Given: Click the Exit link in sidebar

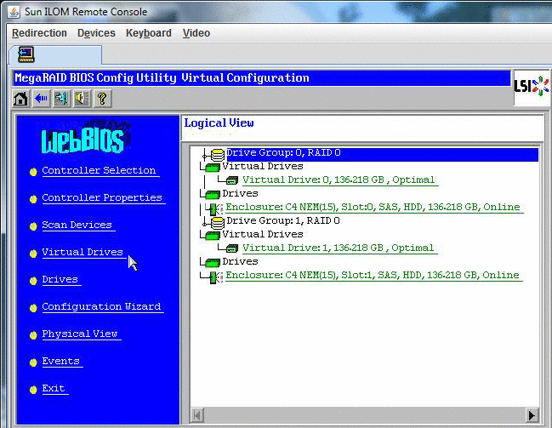Looking at the screenshot, I should pos(54,388).
